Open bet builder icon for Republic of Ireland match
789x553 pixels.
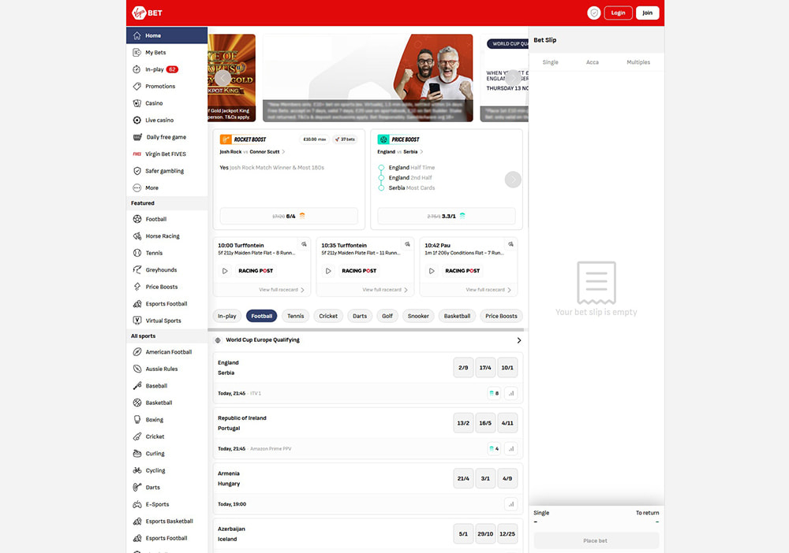[493, 449]
